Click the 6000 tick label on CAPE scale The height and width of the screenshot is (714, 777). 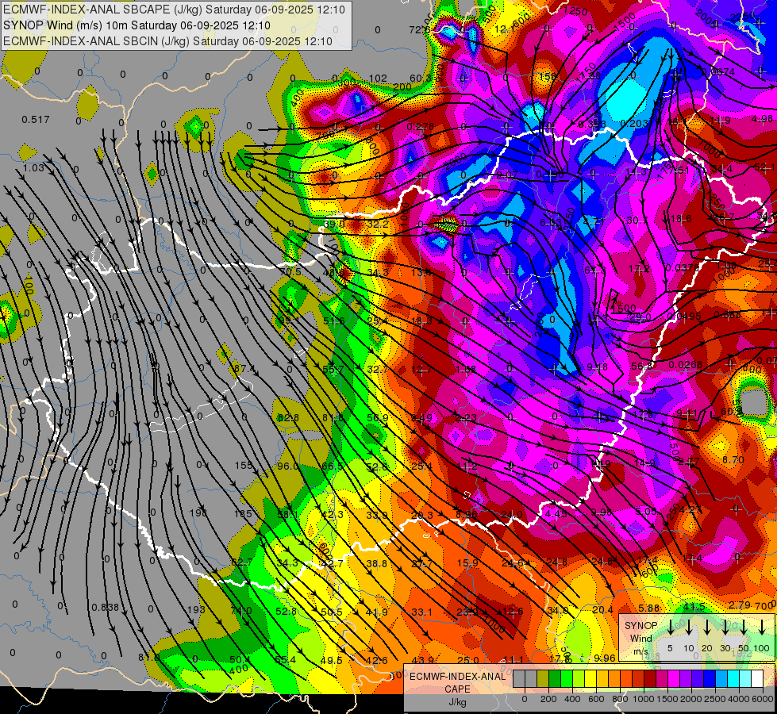pos(763,699)
